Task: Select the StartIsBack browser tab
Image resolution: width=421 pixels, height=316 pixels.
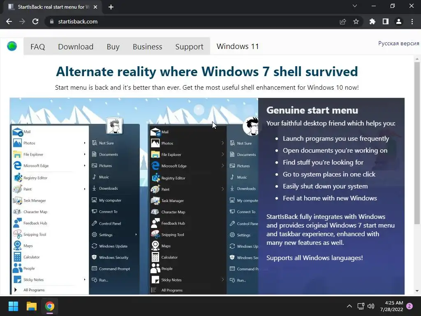Action: (x=53, y=7)
